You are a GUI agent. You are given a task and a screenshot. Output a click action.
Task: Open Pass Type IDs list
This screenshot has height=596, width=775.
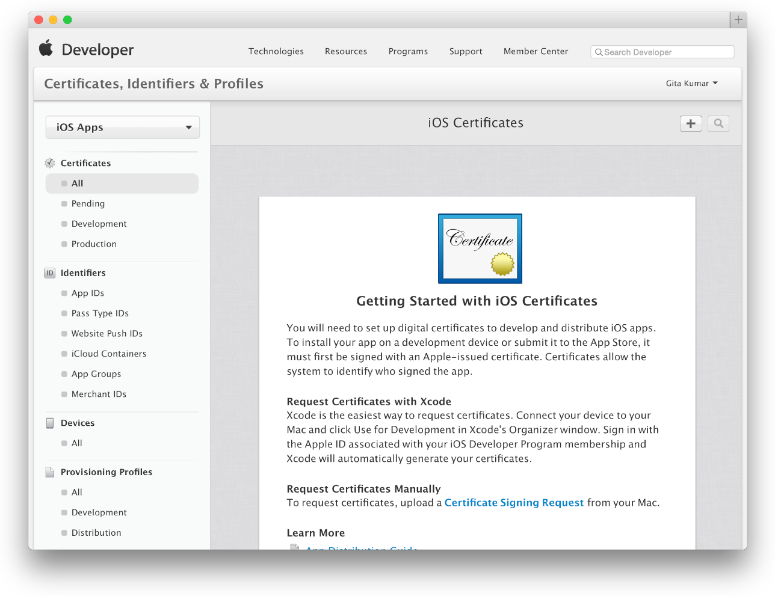tap(100, 313)
